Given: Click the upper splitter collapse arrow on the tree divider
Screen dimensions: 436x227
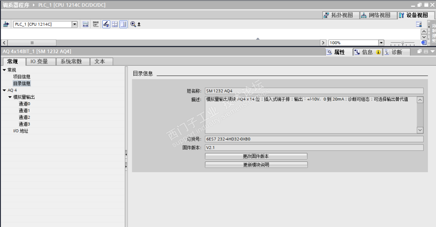Looking at the screenshot, I should 126,155.
